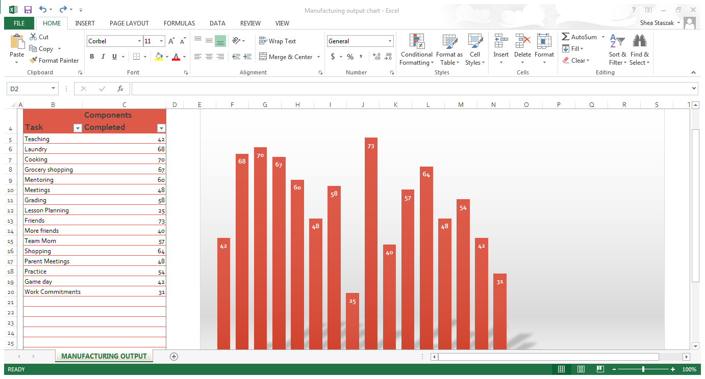Screen dimensions: 705x379
Task: Toggle Italic text formatting
Action: pos(103,57)
